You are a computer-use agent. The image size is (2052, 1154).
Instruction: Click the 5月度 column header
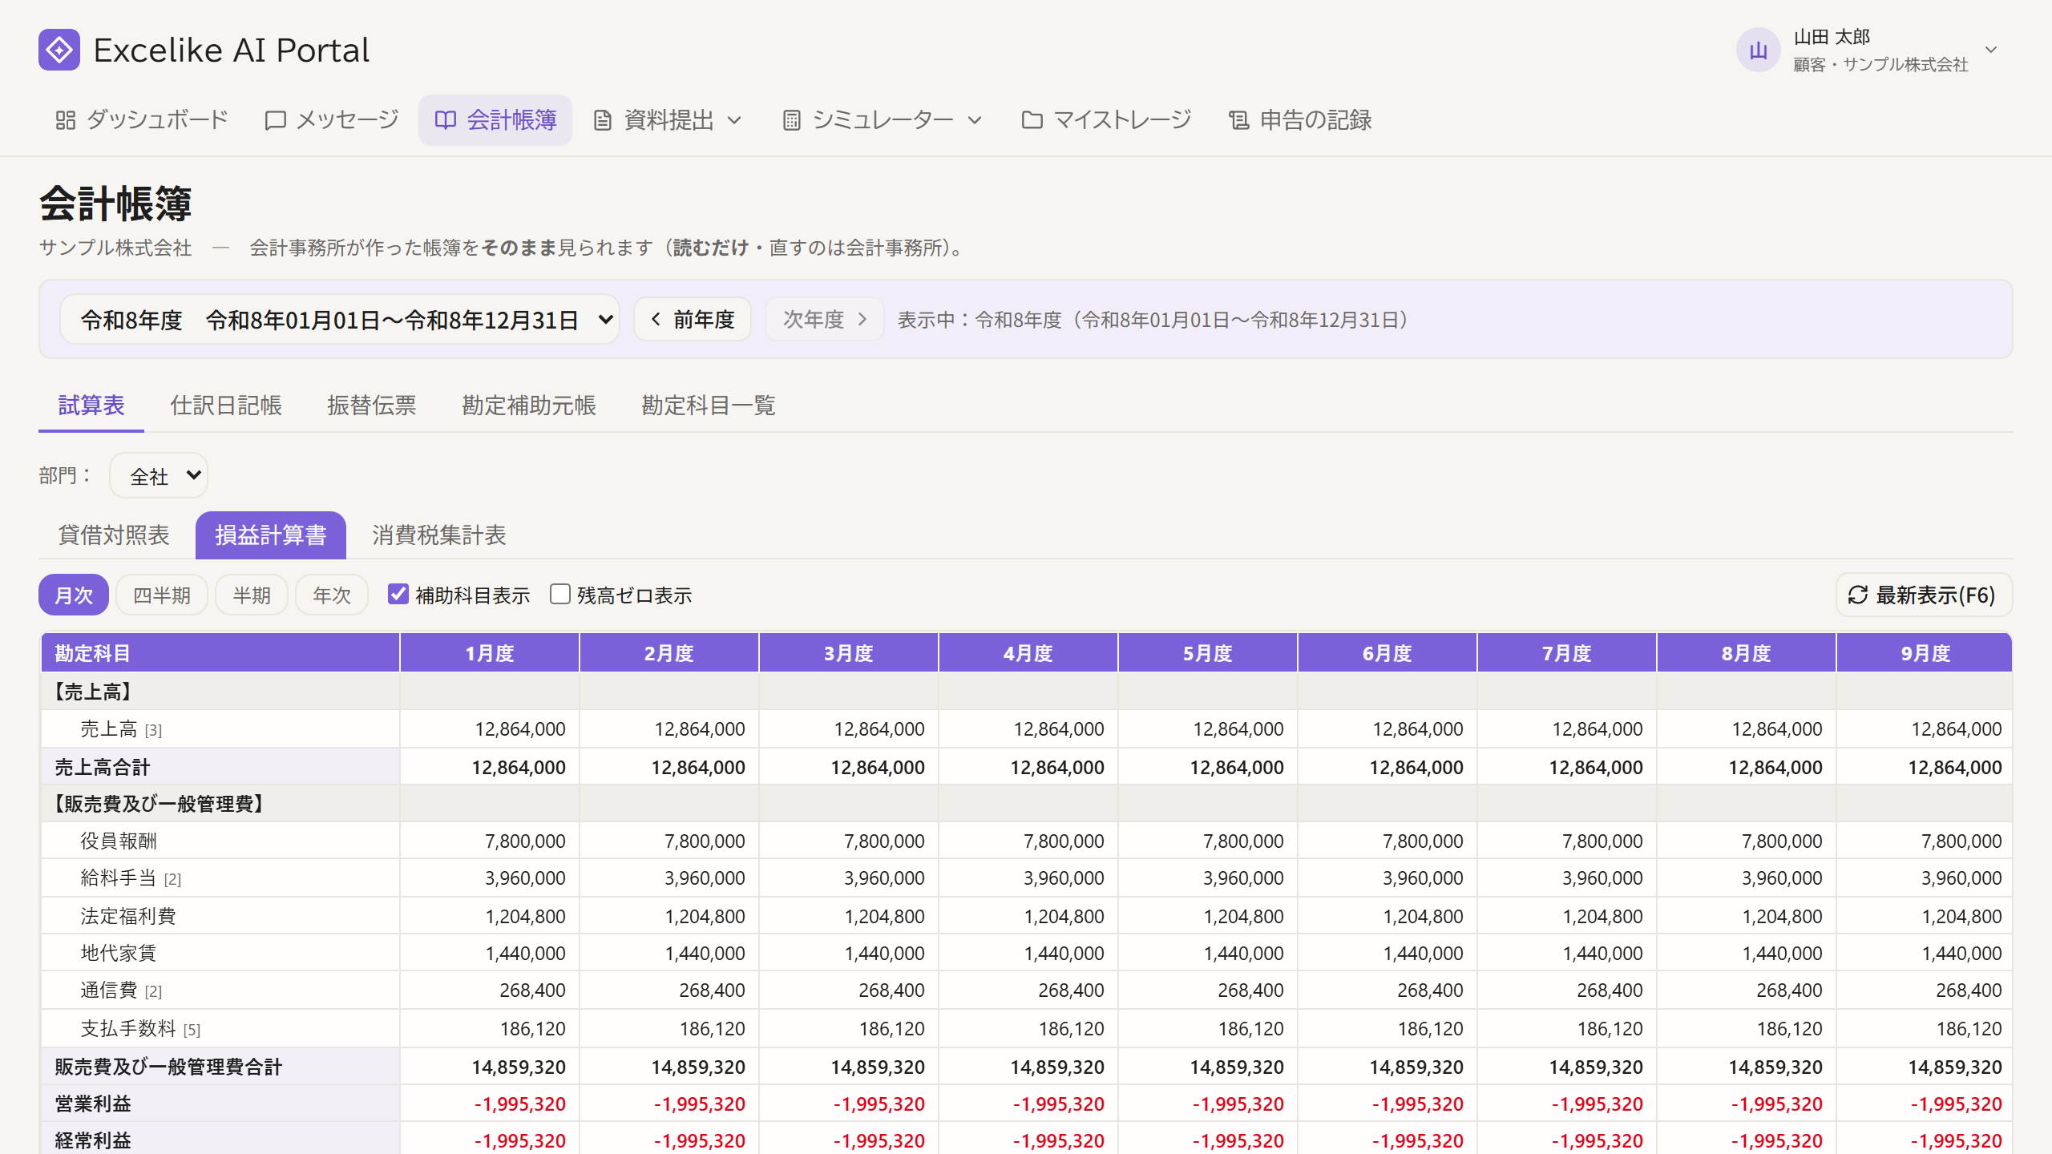pyautogui.click(x=1207, y=653)
